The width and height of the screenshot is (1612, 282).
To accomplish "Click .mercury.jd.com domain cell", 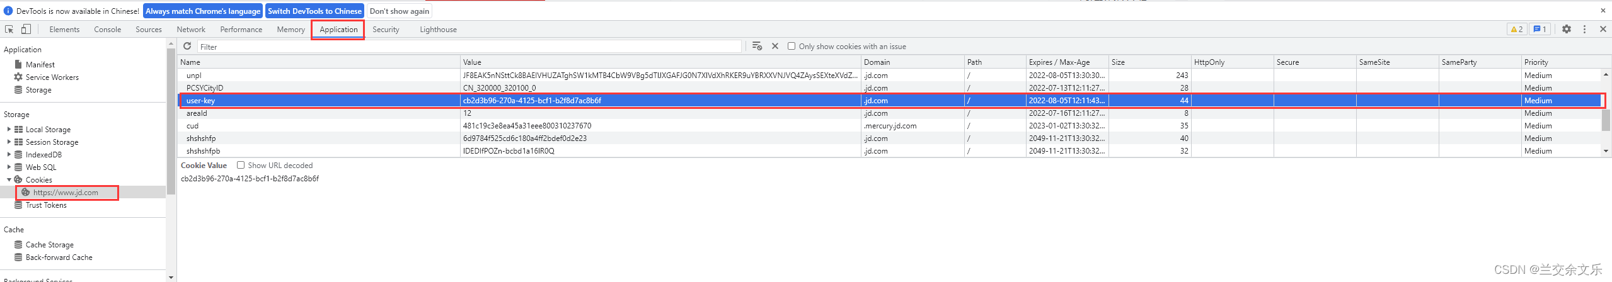I will point(913,125).
